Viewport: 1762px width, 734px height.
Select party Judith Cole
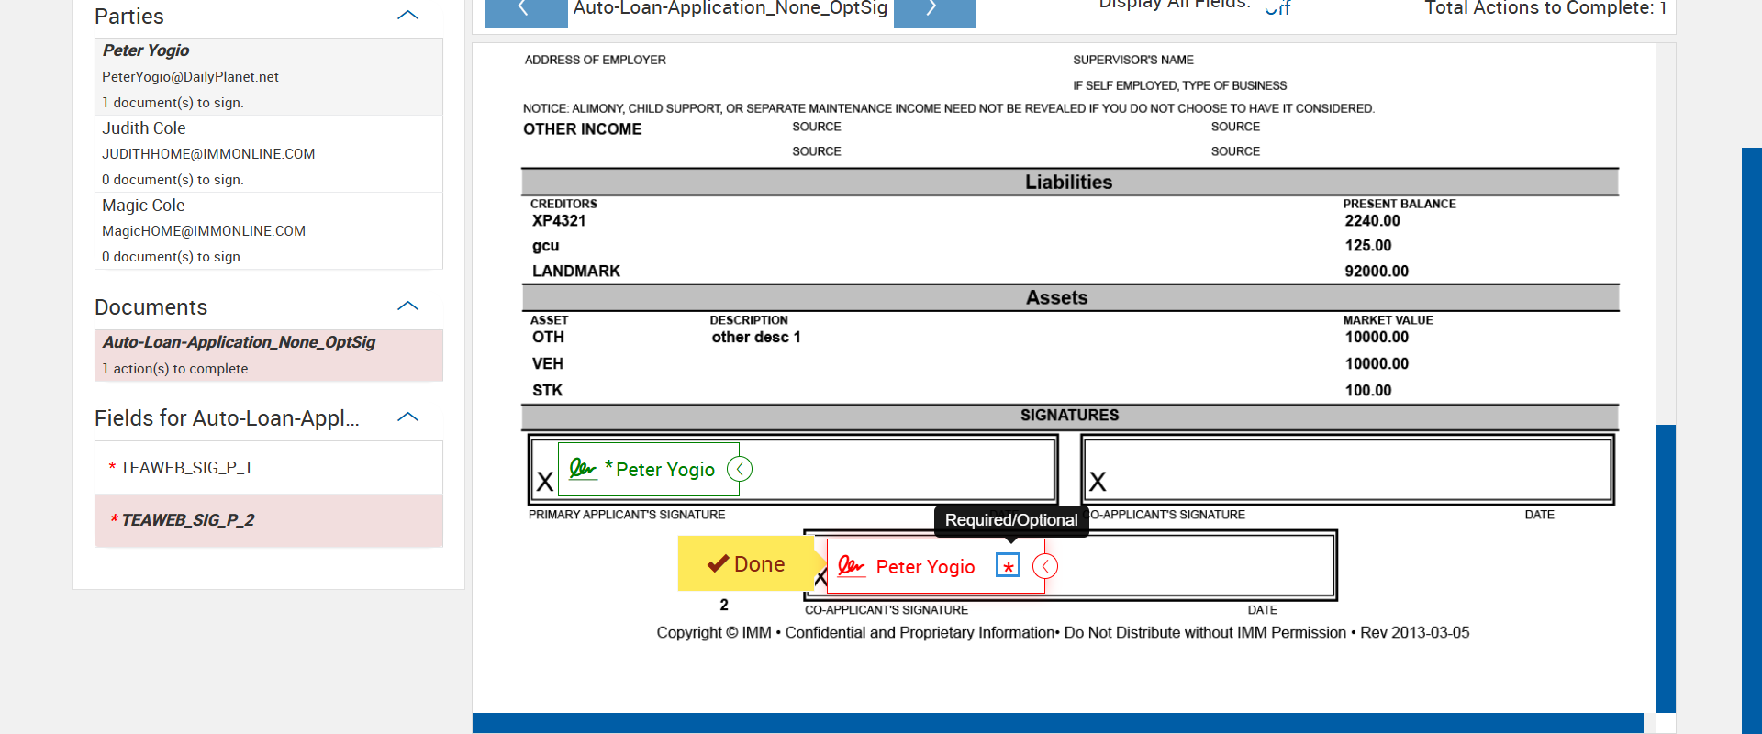coord(269,153)
